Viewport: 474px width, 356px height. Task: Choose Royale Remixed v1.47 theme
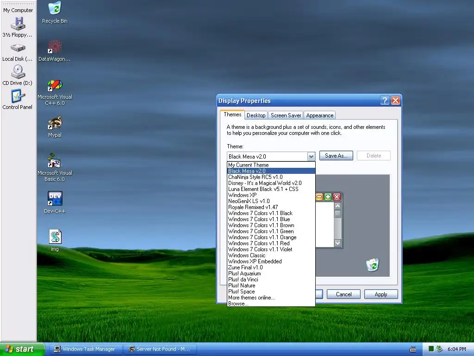(271, 207)
